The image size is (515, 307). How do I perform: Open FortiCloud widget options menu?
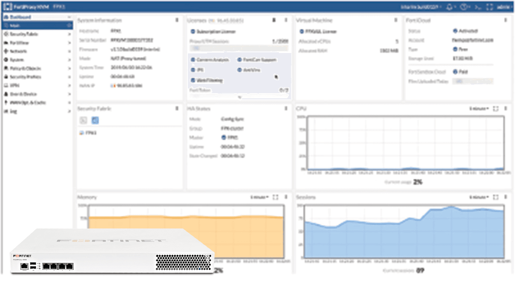click(x=505, y=20)
